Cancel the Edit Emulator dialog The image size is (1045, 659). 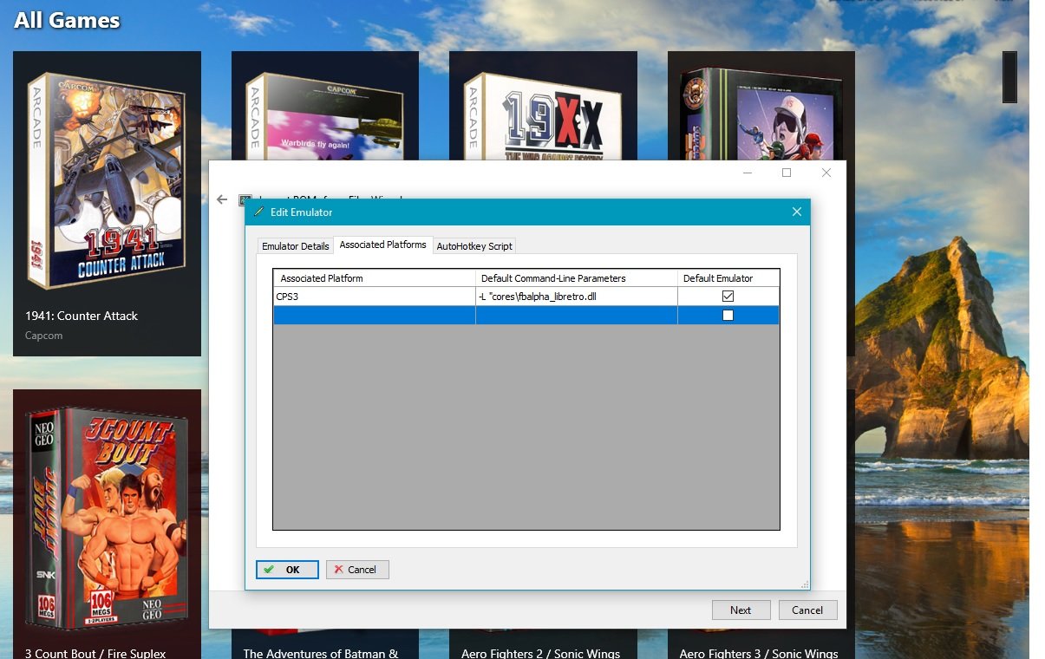[357, 570]
